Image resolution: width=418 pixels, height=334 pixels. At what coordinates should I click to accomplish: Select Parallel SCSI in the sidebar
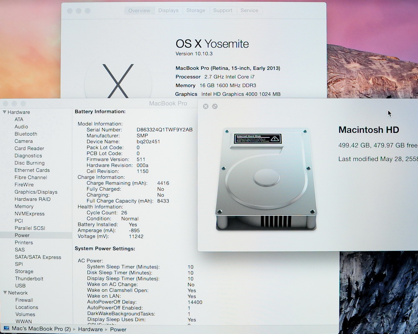(x=30, y=228)
